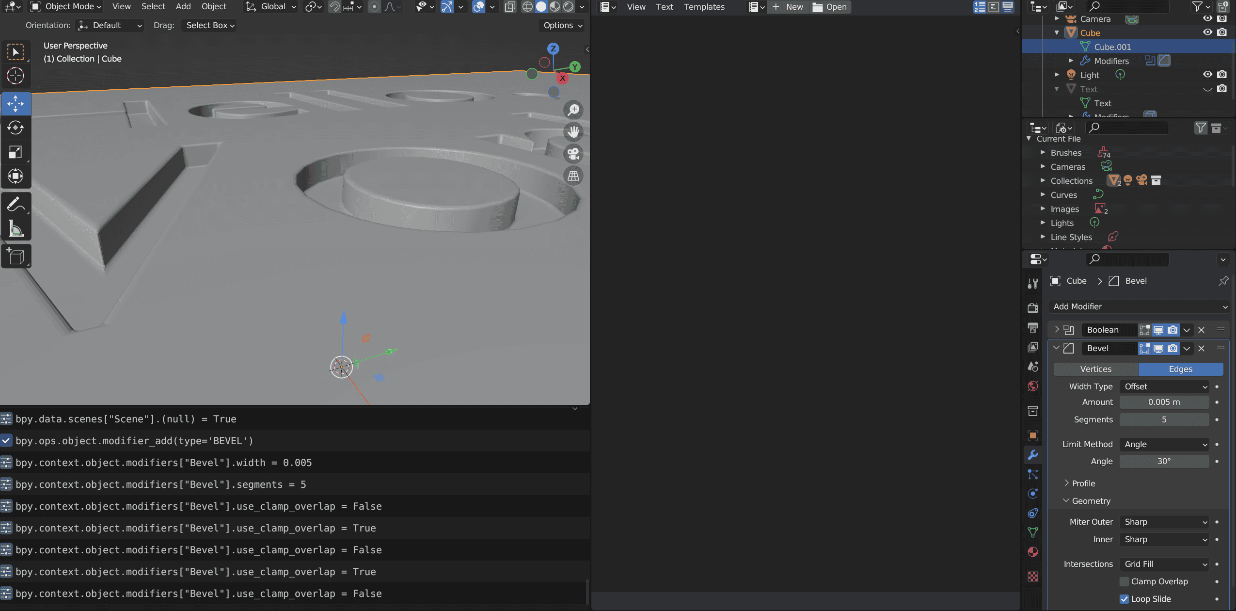Viewport: 1236px width, 611px height.
Task: Choose the Add Cube tool
Action: [x=16, y=257]
